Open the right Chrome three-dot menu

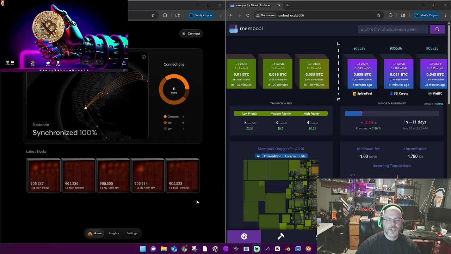click(x=445, y=15)
